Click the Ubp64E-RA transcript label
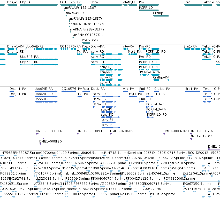The image size is (220, 198). click(29, 57)
